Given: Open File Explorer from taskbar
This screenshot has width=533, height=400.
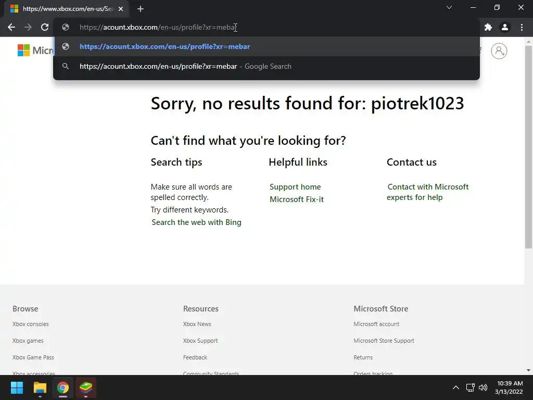Looking at the screenshot, I should (40, 387).
